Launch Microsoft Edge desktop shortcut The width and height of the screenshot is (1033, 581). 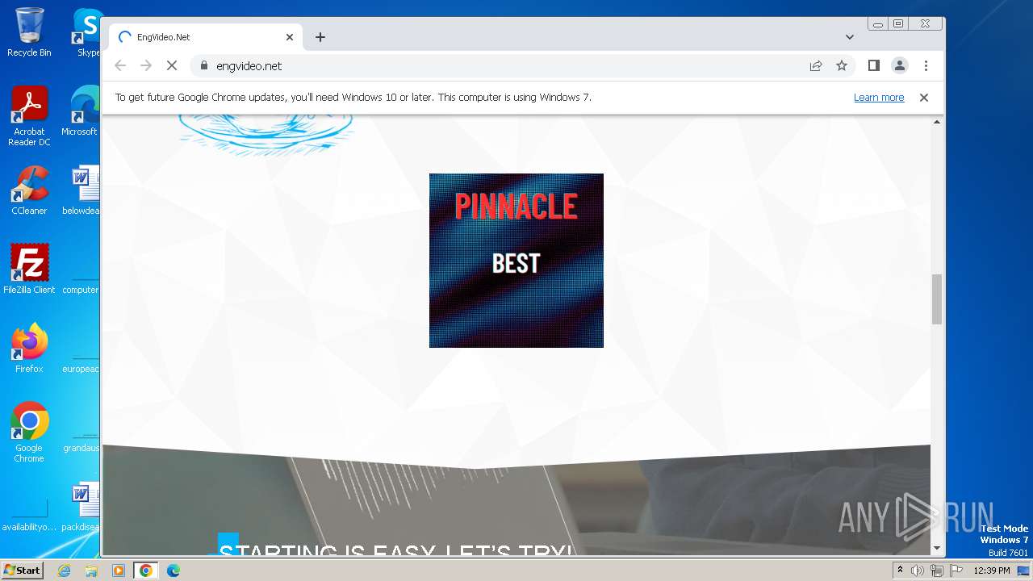coord(84,112)
